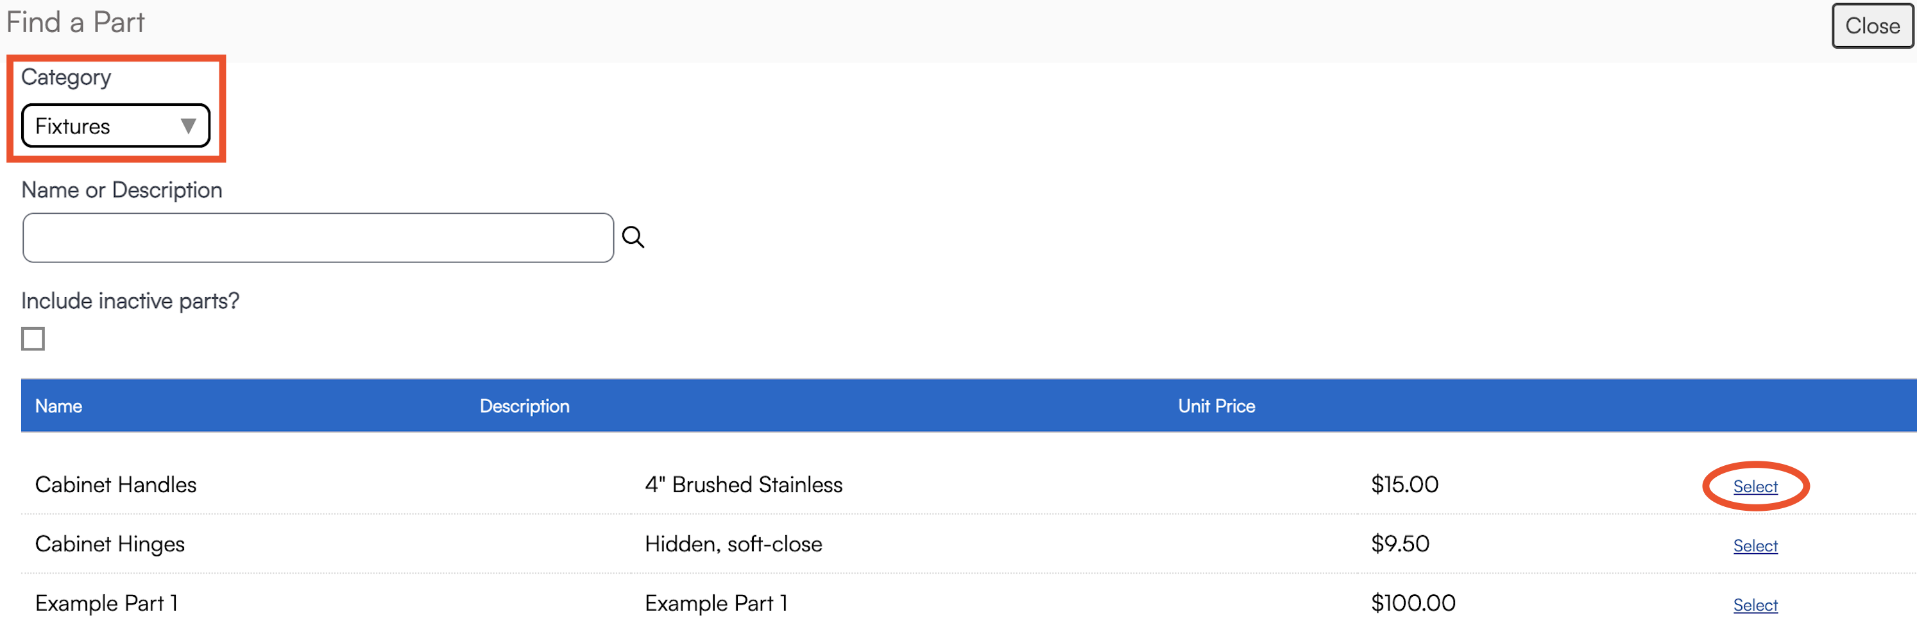The height and width of the screenshot is (625, 1917).
Task: Click the Find a Part title
Action: 75,22
